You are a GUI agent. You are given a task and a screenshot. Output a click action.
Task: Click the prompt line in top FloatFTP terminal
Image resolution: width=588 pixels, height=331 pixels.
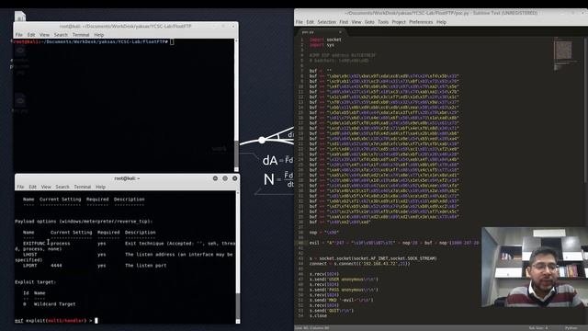pyautogui.click(x=94, y=41)
